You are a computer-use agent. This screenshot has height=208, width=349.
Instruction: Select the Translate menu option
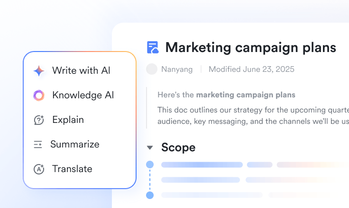click(80, 169)
